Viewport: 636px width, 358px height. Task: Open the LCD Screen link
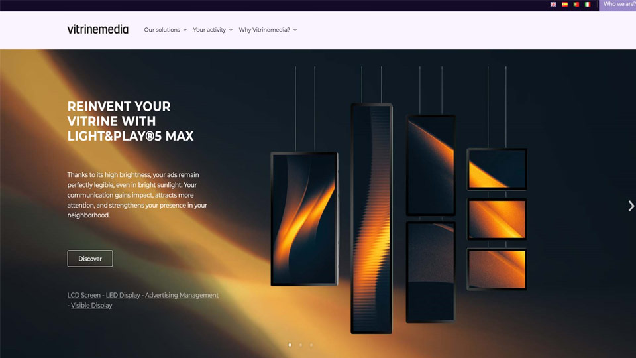[84, 295]
